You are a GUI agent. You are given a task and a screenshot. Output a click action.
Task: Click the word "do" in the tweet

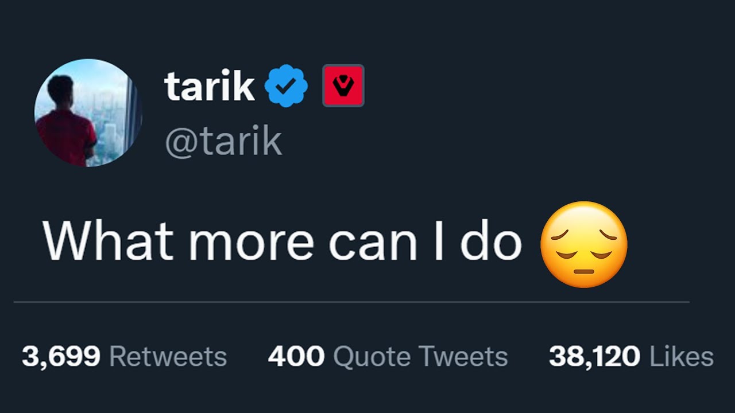tap(491, 241)
